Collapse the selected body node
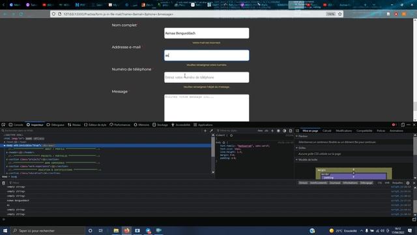Screen dimensions: 417x235 5,146
